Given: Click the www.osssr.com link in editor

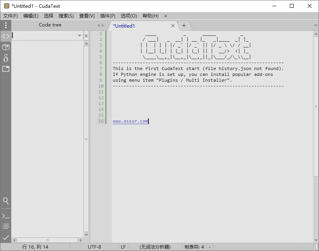Looking at the screenshot, I should click(130, 121).
